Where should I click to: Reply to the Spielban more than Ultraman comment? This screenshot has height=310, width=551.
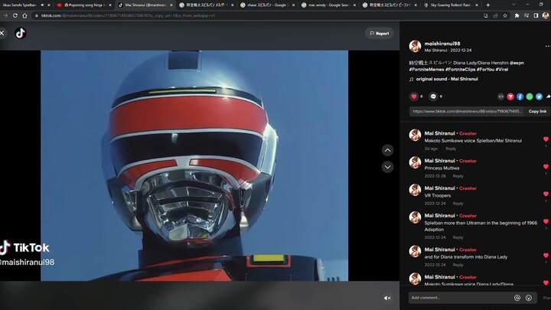(458, 237)
